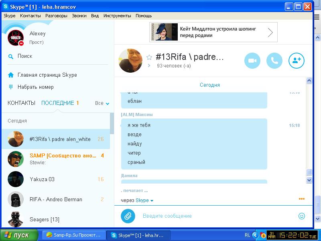Click RIFA - Andreo Berman avatar

click(16, 199)
